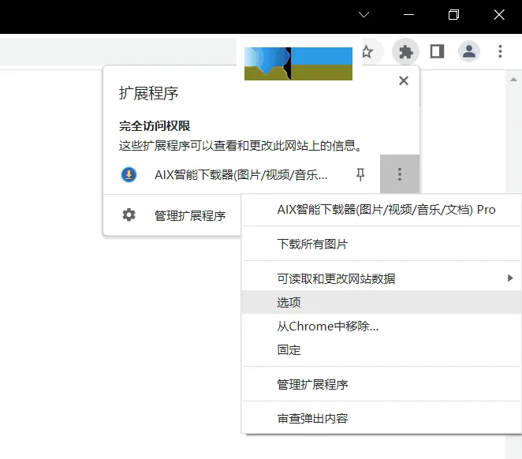Click the 扩展程序 popup title
Image resolution: width=522 pixels, height=459 pixels.
point(149,93)
